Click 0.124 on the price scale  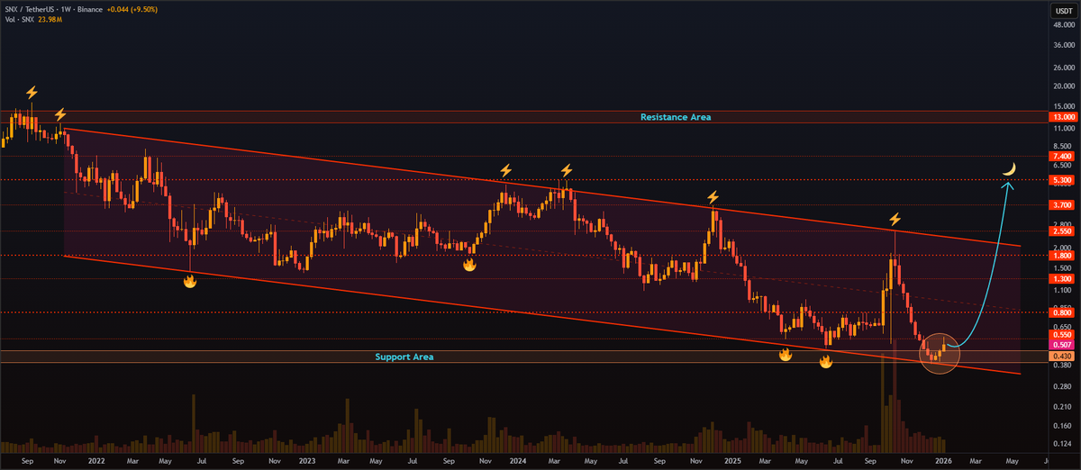1063,443
